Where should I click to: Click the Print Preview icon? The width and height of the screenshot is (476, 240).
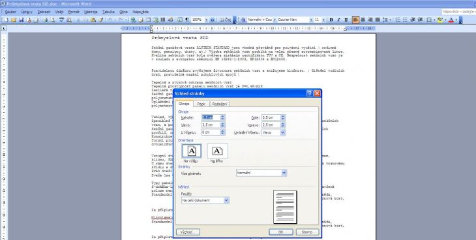53,20
